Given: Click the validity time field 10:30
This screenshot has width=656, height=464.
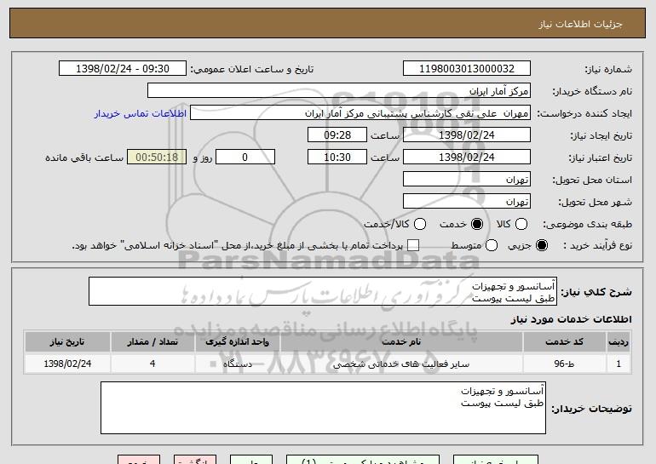Looking at the screenshot, I should coord(337,158).
